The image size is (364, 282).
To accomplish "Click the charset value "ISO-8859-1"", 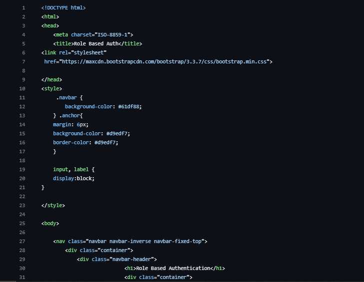I will tap(112, 35).
